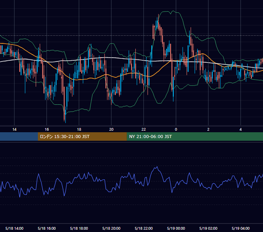The width and height of the screenshot is (263, 232).
Task: Click the price axis hour label 4
Action: (x=241, y=130)
